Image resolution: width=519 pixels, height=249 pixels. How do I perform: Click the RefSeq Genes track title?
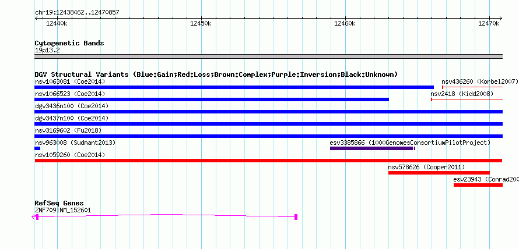tap(59, 203)
